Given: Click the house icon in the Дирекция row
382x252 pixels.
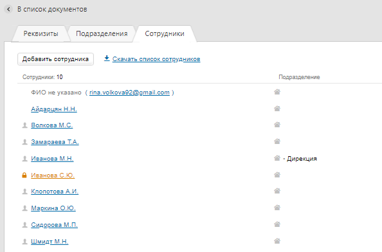Looking at the screenshot, I should (x=277, y=158).
